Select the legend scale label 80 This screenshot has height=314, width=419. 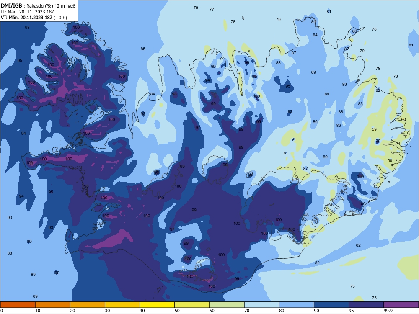pos(282,311)
